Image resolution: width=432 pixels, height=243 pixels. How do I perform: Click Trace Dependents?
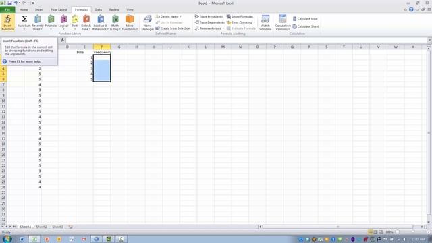point(210,22)
